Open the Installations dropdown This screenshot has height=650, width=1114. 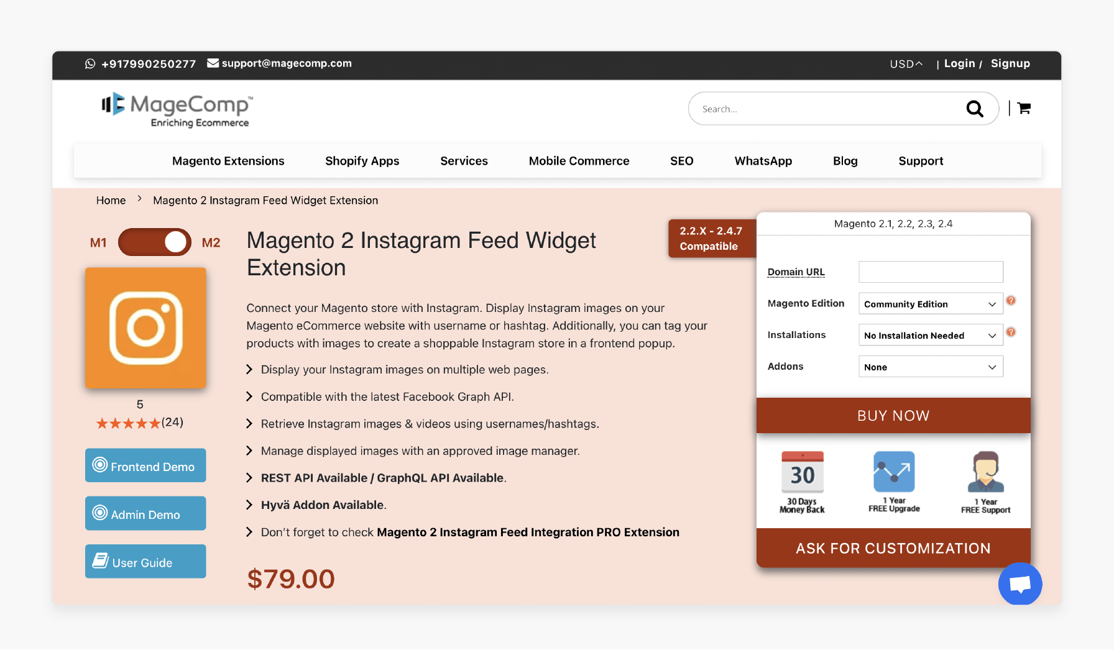click(931, 336)
